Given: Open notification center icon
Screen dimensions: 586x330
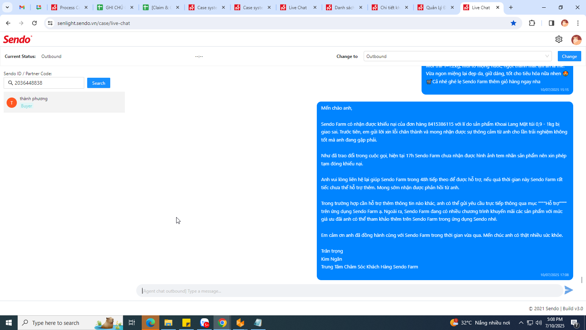Looking at the screenshot, I should tap(575, 323).
